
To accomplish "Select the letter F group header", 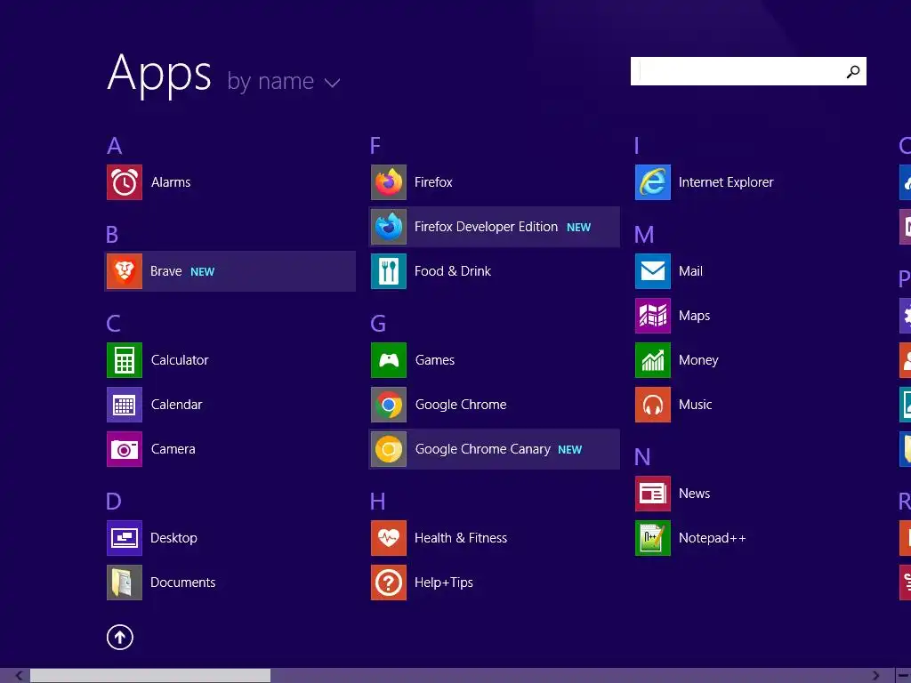I will [x=375, y=146].
